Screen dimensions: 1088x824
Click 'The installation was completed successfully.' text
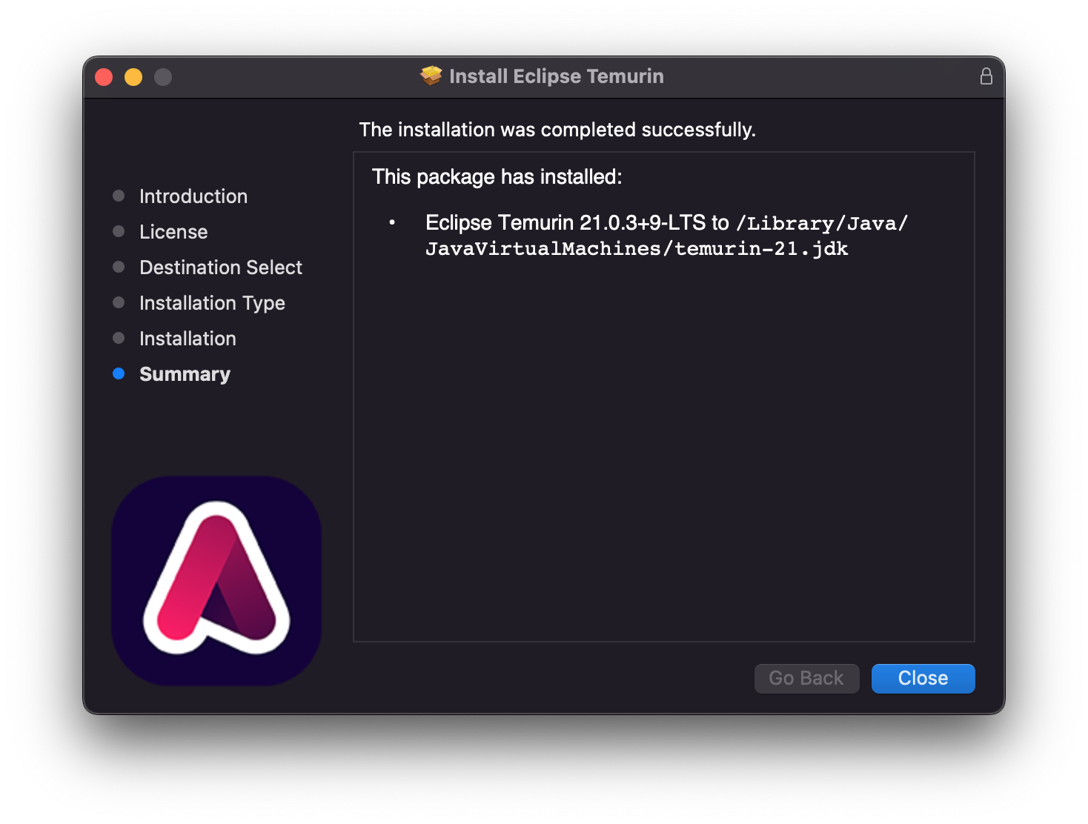(x=557, y=130)
